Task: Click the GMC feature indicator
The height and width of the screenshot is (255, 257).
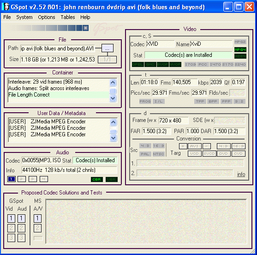Action: pos(150,64)
